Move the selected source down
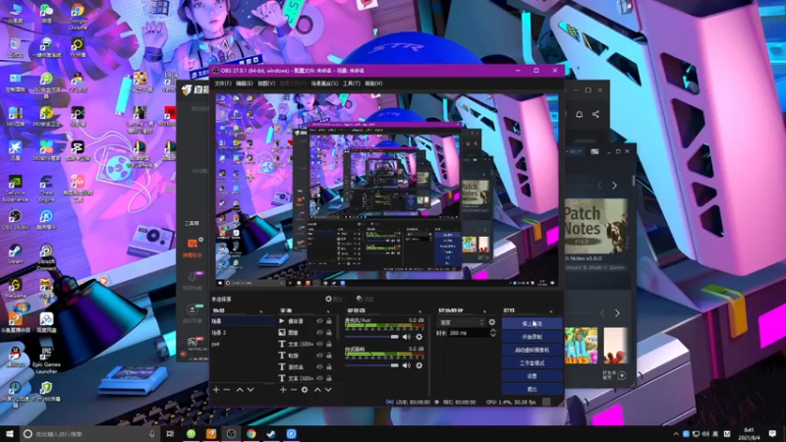Image resolution: width=786 pixels, height=442 pixels. click(328, 389)
